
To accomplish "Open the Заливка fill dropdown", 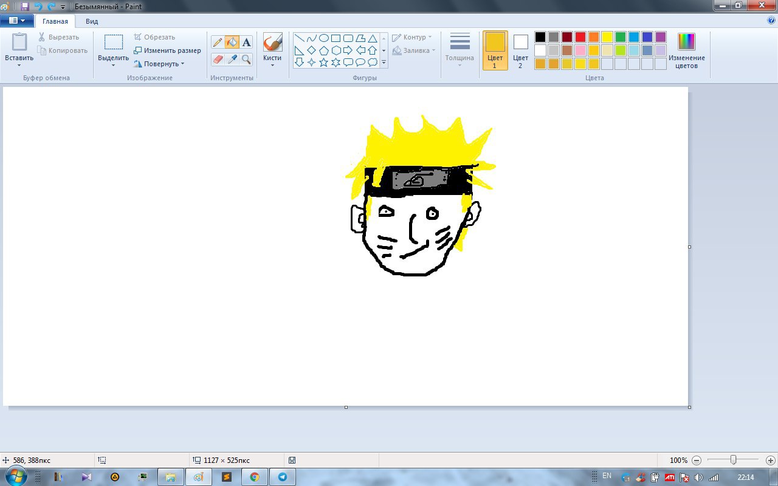I will (414, 50).
